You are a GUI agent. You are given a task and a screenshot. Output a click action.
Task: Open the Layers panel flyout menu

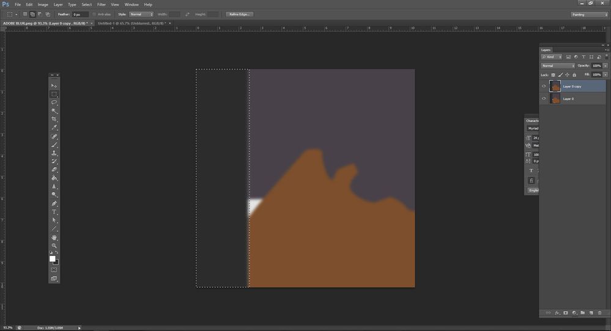click(x=606, y=50)
